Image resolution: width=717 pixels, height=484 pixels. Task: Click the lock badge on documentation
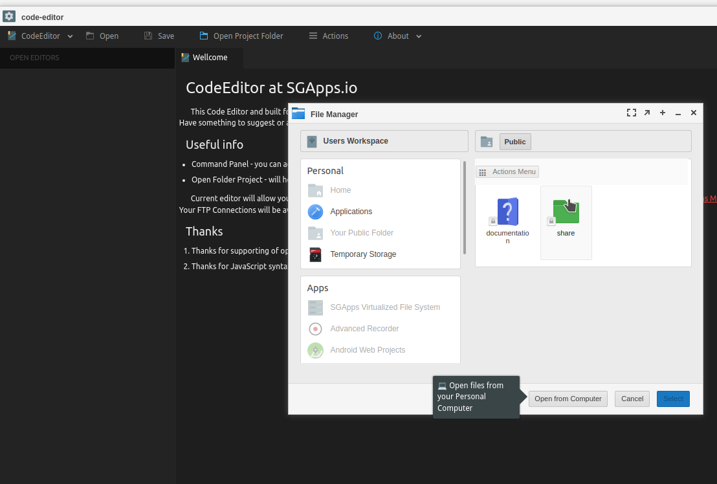[x=493, y=221]
